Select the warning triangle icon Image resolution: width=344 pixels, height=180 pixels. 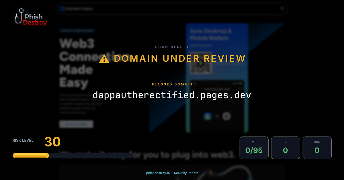tap(104, 58)
